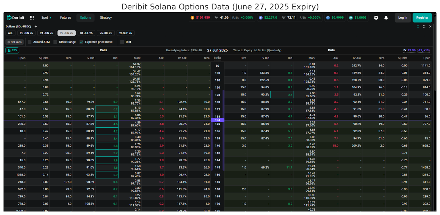Download options data as CSV

[12, 50]
